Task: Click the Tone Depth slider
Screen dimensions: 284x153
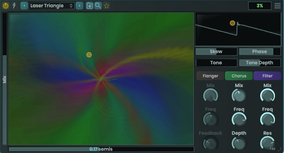Action: pos(260,63)
